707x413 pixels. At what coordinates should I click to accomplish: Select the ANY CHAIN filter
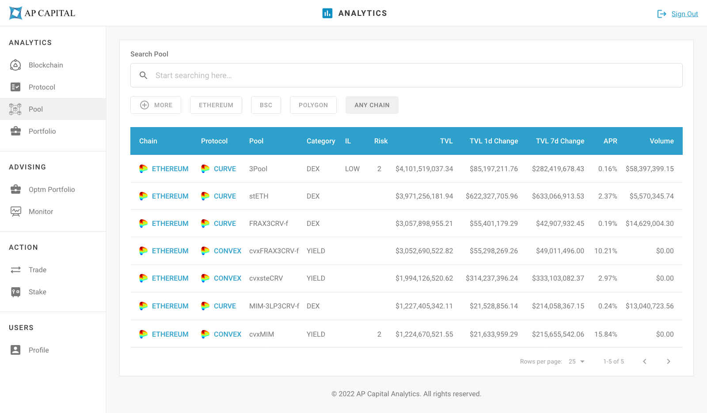(x=372, y=105)
